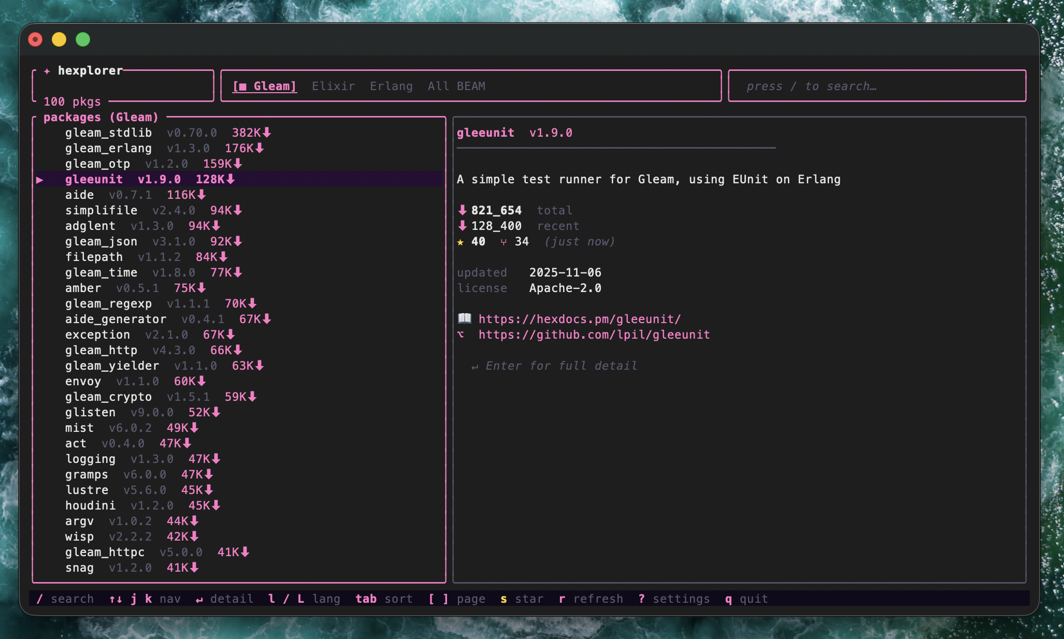
Task: Open the All BEAM tab
Action: click(x=456, y=86)
